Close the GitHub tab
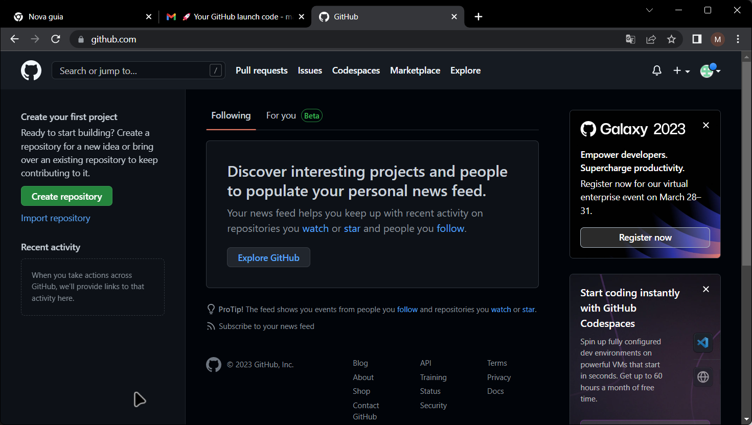752x425 pixels. 454,17
